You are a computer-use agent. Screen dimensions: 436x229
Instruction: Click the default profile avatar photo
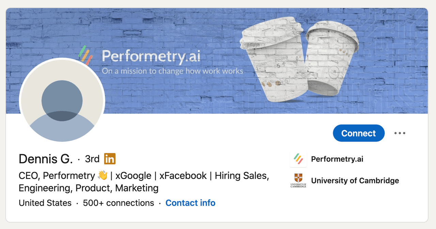pos(62,100)
